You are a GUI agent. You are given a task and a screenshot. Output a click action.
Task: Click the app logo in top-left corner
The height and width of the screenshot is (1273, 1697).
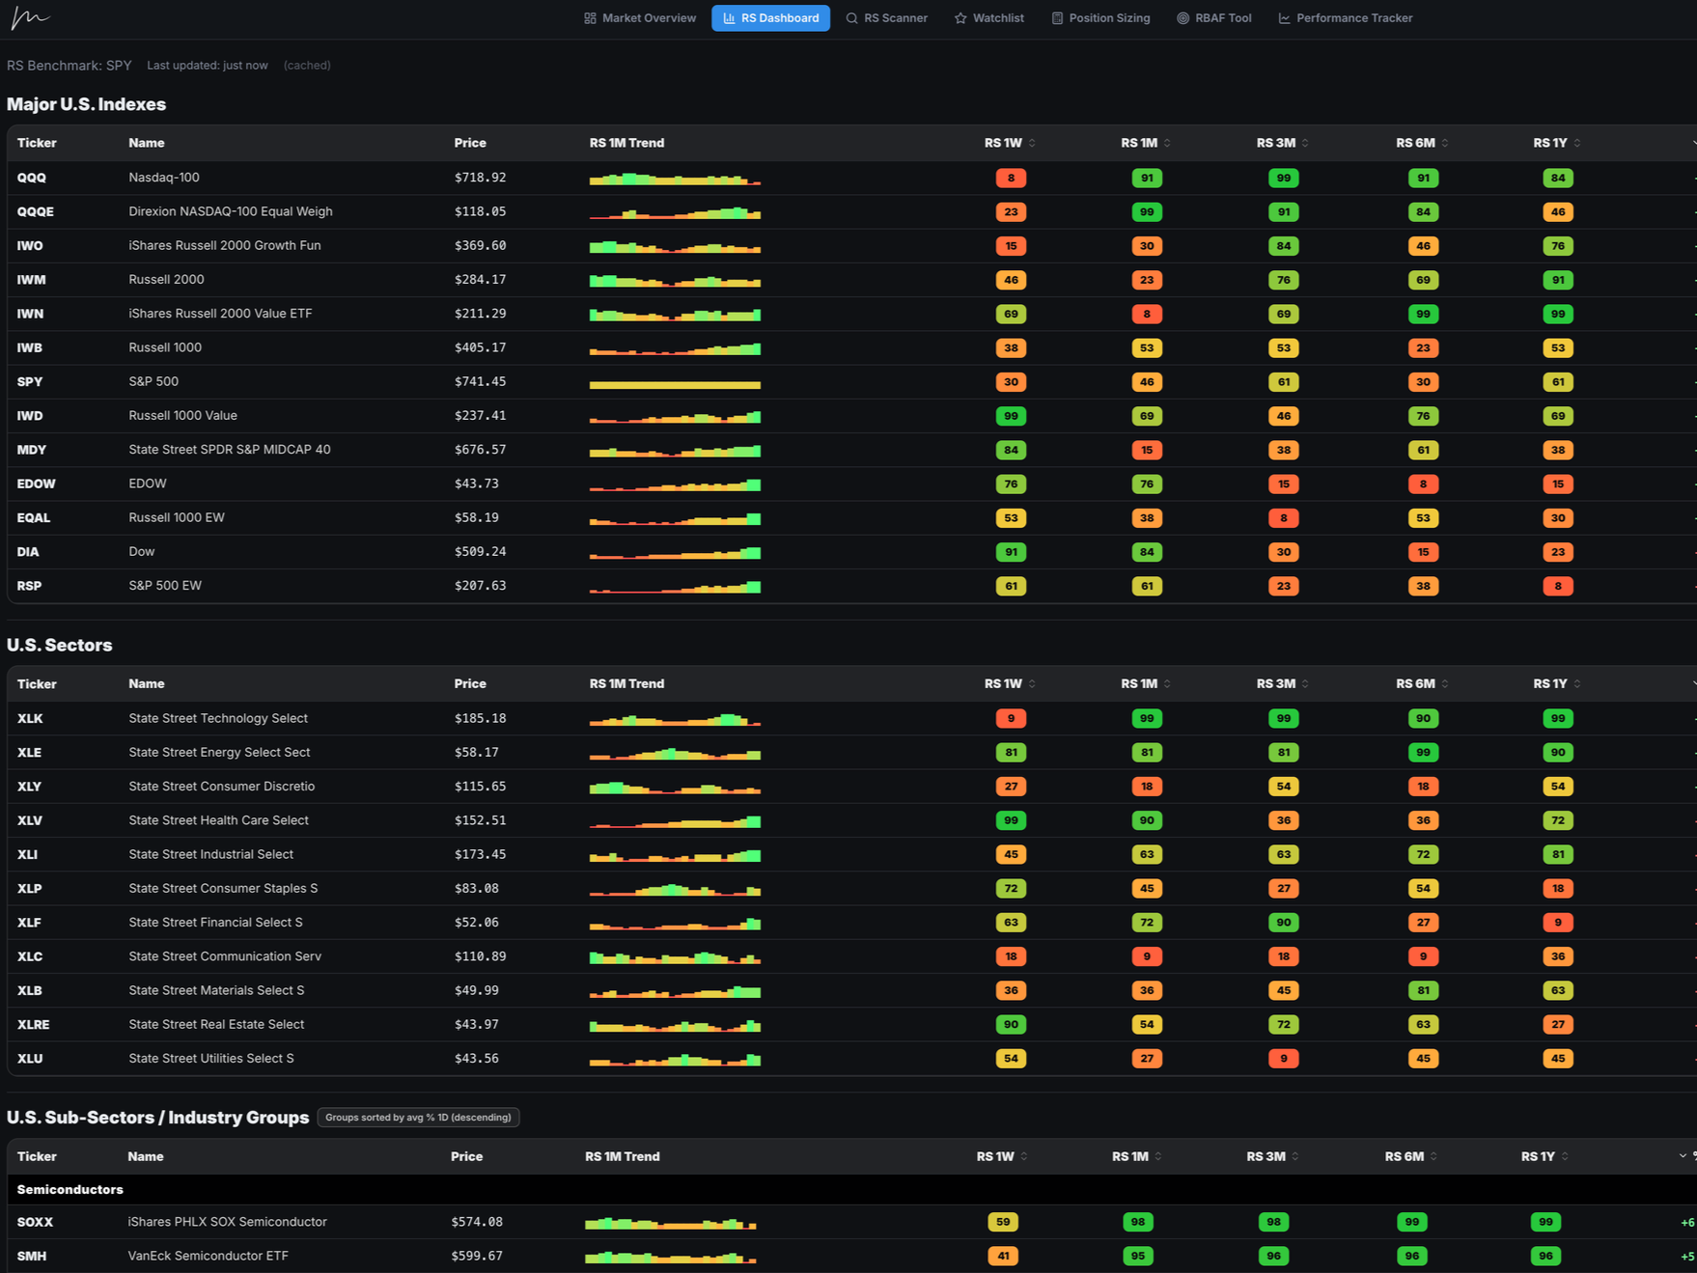click(x=29, y=17)
